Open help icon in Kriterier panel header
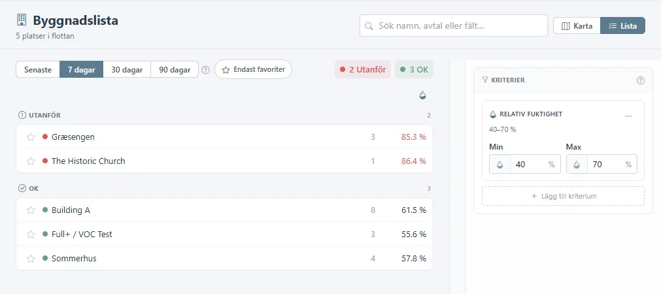 pyautogui.click(x=640, y=80)
